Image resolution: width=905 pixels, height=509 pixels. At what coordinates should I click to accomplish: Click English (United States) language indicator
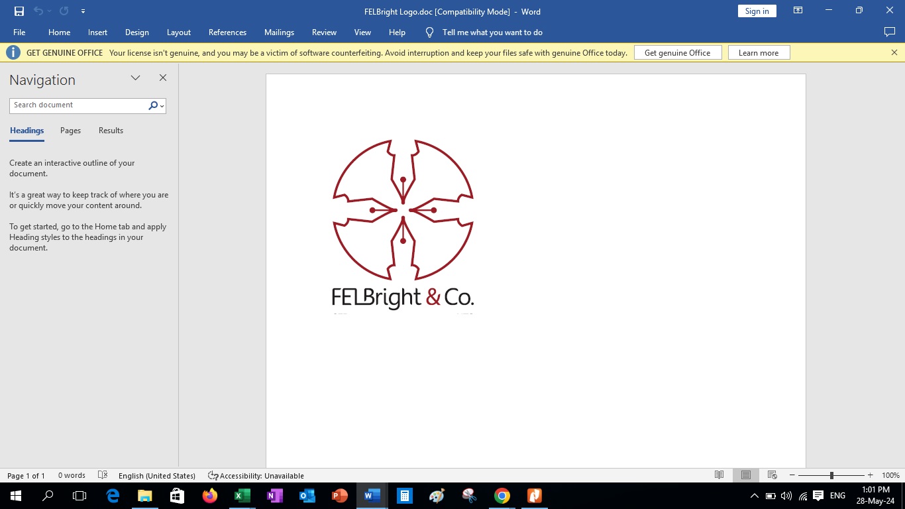[x=157, y=476]
